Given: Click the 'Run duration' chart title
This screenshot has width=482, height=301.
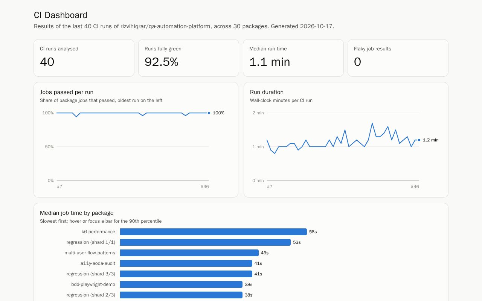Looking at the screenshot, I should pos(267,92).
